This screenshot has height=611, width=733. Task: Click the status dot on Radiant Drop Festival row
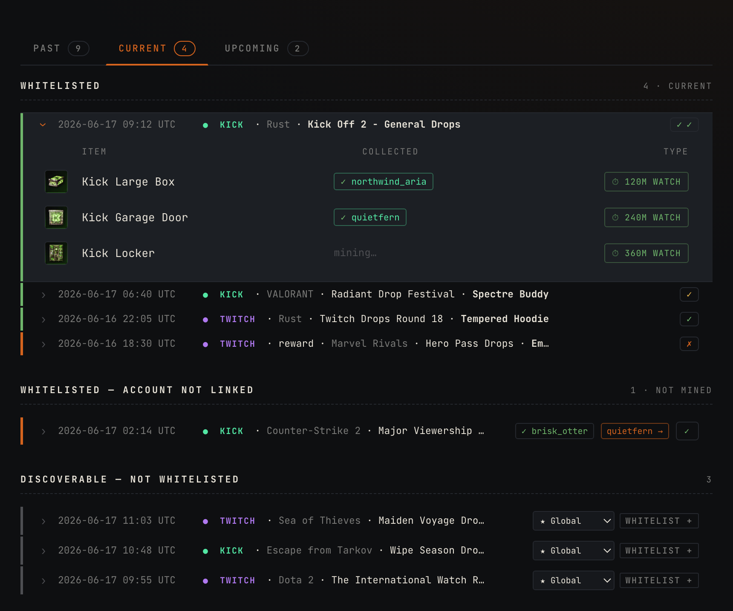205,295
